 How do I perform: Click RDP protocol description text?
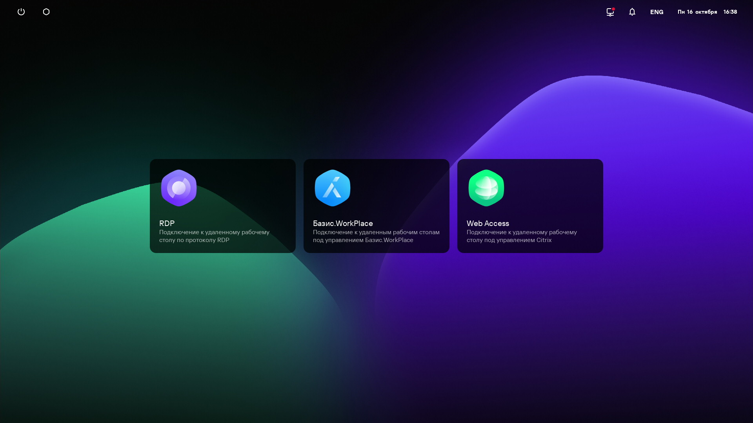tap(214, 236)
